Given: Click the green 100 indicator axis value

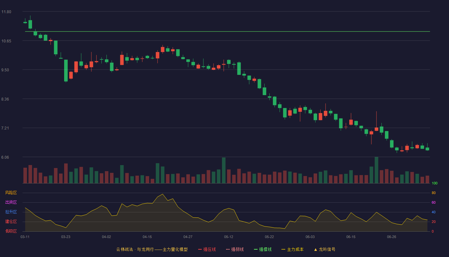Looking at the screenshot, I should [435, 183].
